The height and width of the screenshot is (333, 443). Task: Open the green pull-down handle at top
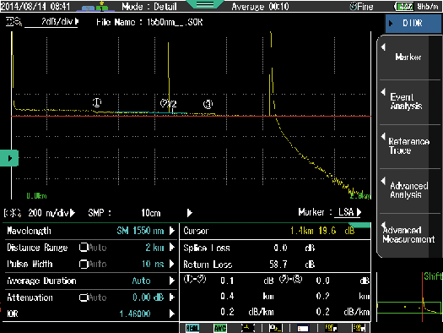[205, 4]
